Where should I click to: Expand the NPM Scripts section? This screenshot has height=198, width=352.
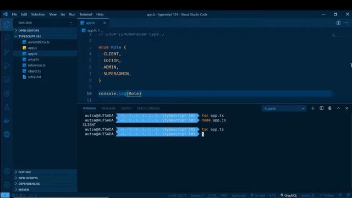(45, 178)
